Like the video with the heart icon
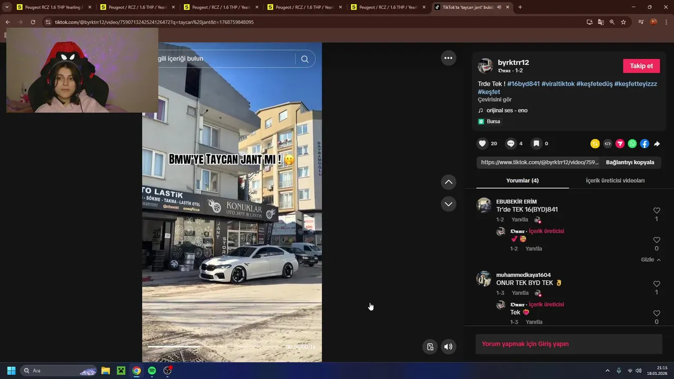674x379 pixels. tap(482, 143)
